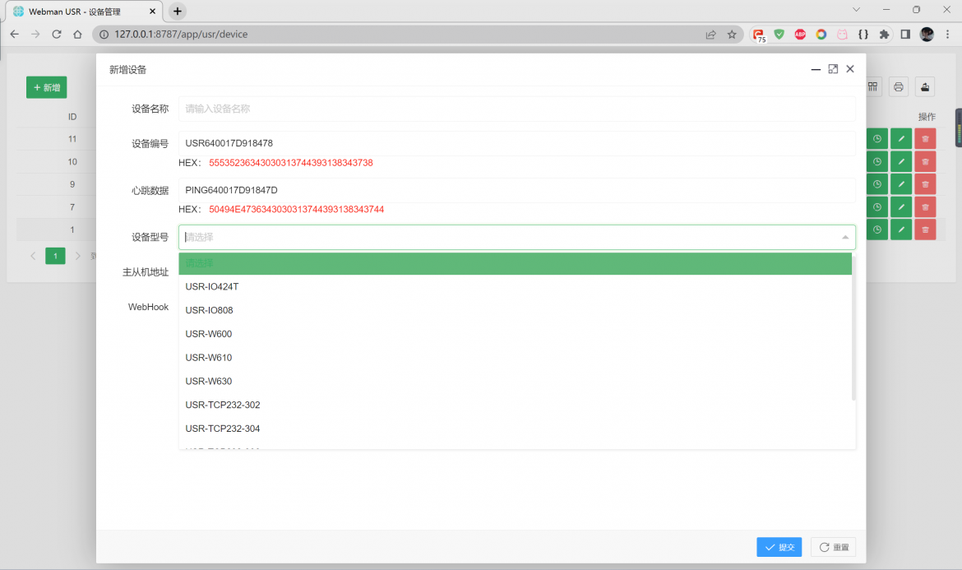The image size is (962, 570).
Task: Submit the form with 提交 button
Action: pos(779,547)
